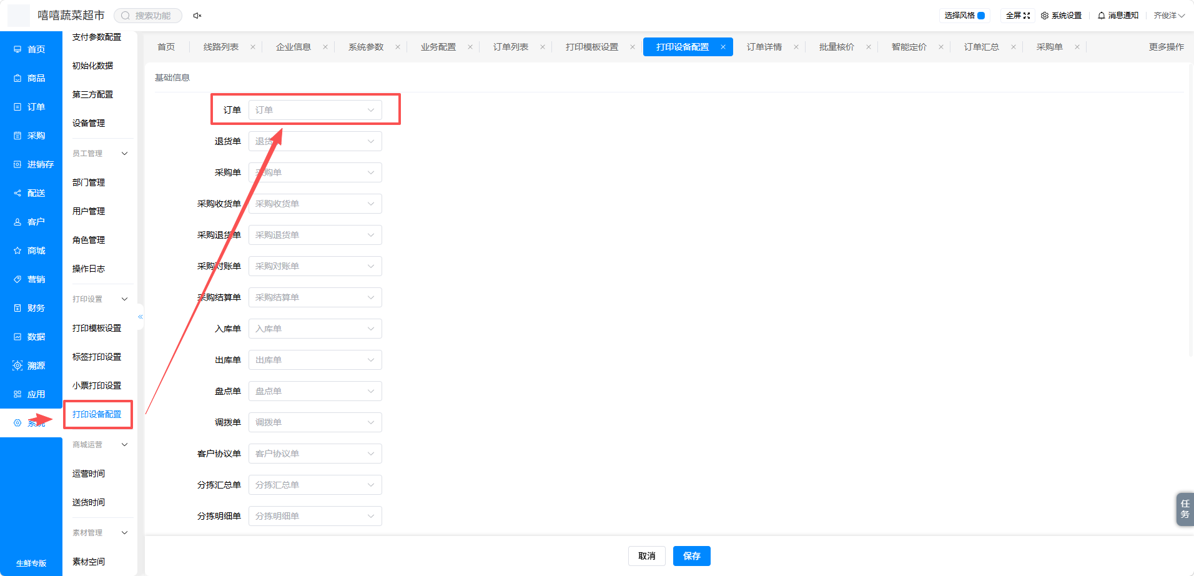Screen dimensions: 1194x576
Task: Switch to the 线路列表 tab
Action: coord(221,47)
